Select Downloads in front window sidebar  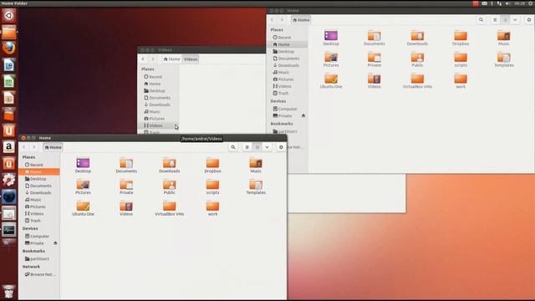click(39, 193)
